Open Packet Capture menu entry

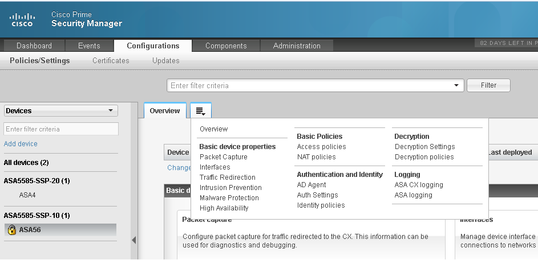224,156
